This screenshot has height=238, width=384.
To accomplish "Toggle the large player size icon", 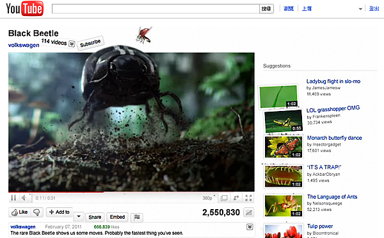I will [x=224, y=198].
